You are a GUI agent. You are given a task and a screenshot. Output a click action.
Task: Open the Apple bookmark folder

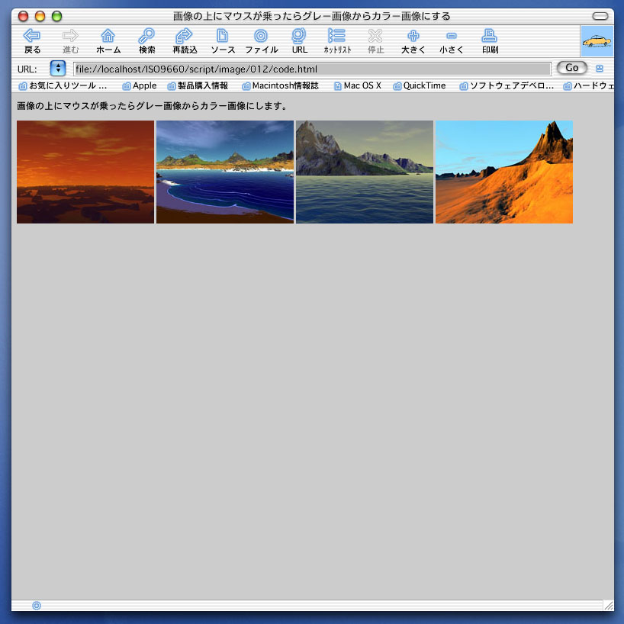140,85
